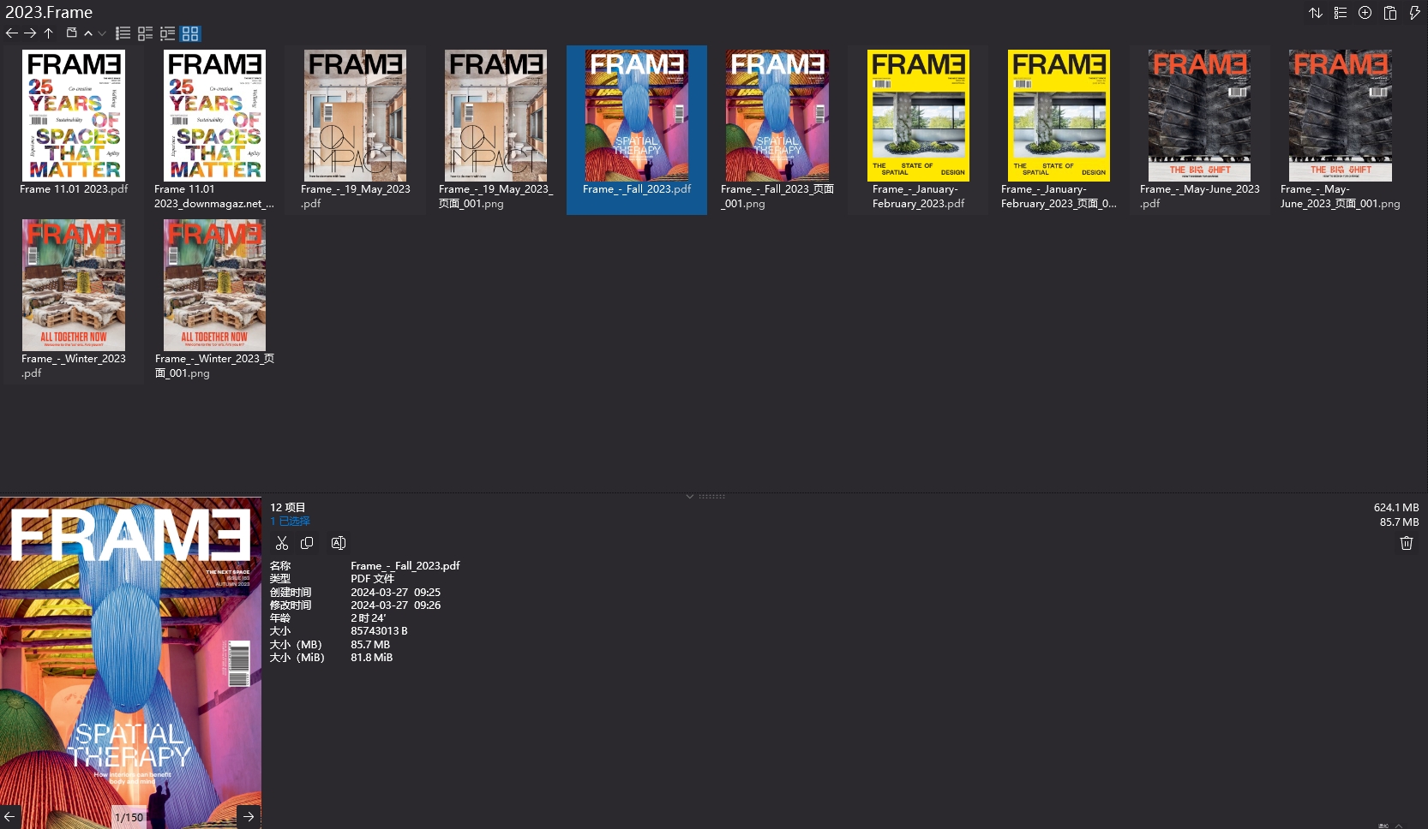The image size is (1428, 829).
Task: Expand using the chevron-down arrow
Action: [x=102, y=33]
